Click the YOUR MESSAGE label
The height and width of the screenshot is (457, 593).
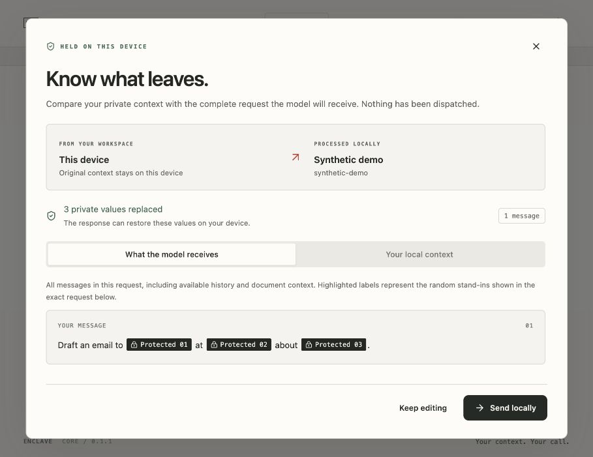pyautogui.click(x=82, y=325)
